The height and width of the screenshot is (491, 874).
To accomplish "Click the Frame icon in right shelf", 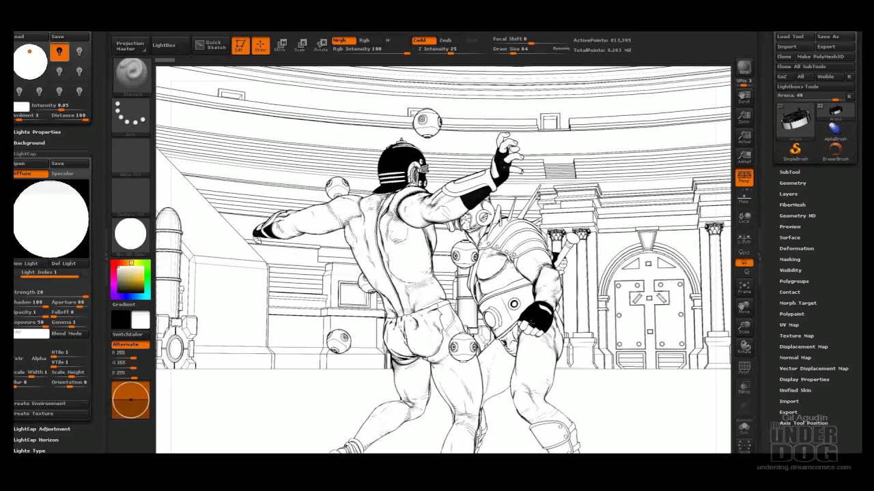I will (744, 286).
